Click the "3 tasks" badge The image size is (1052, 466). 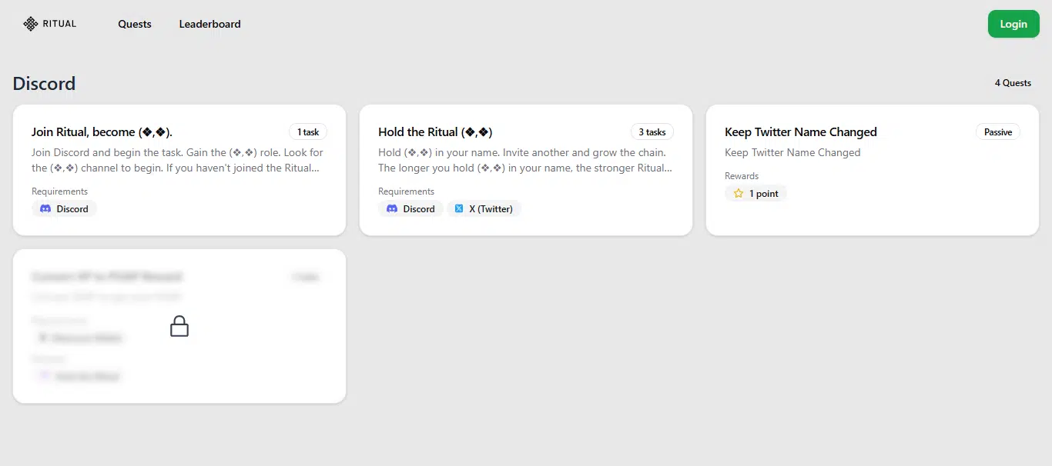point(652,132)
